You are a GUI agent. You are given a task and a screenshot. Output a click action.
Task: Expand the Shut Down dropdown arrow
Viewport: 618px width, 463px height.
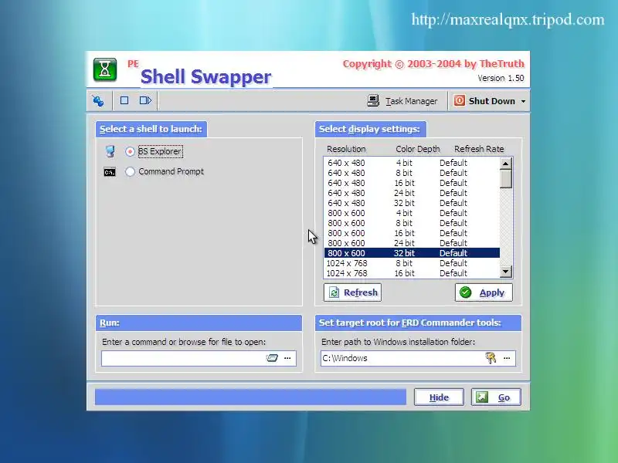click(524, 102)
